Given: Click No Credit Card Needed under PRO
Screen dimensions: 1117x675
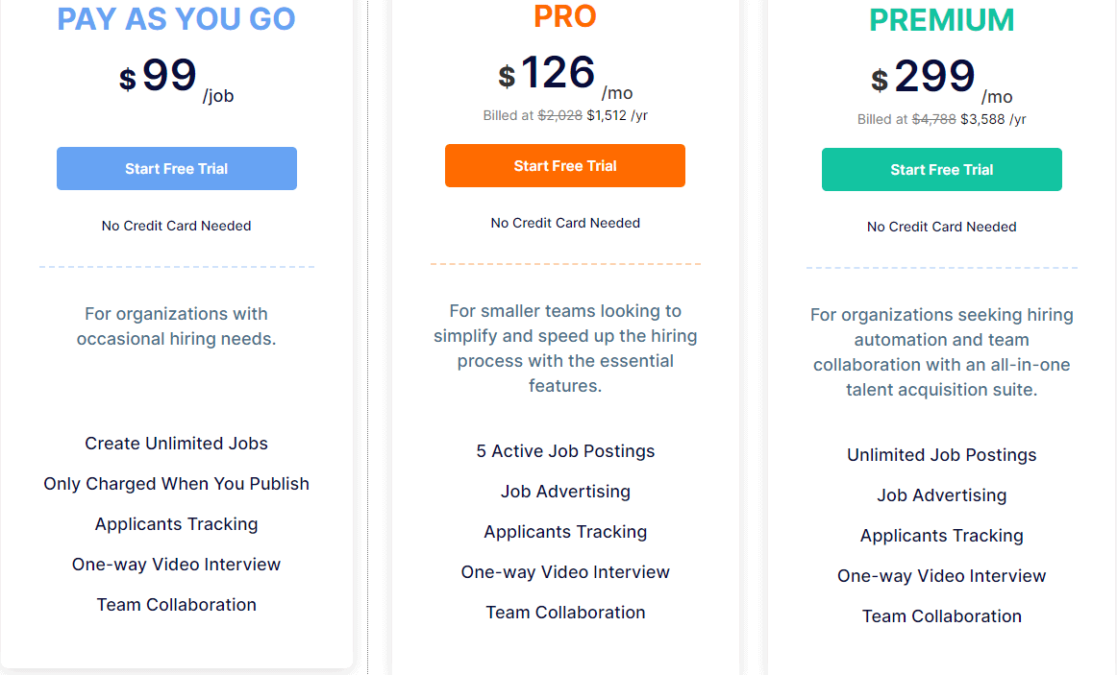Looking at the screenshot, I should click(x=565, y=222).
